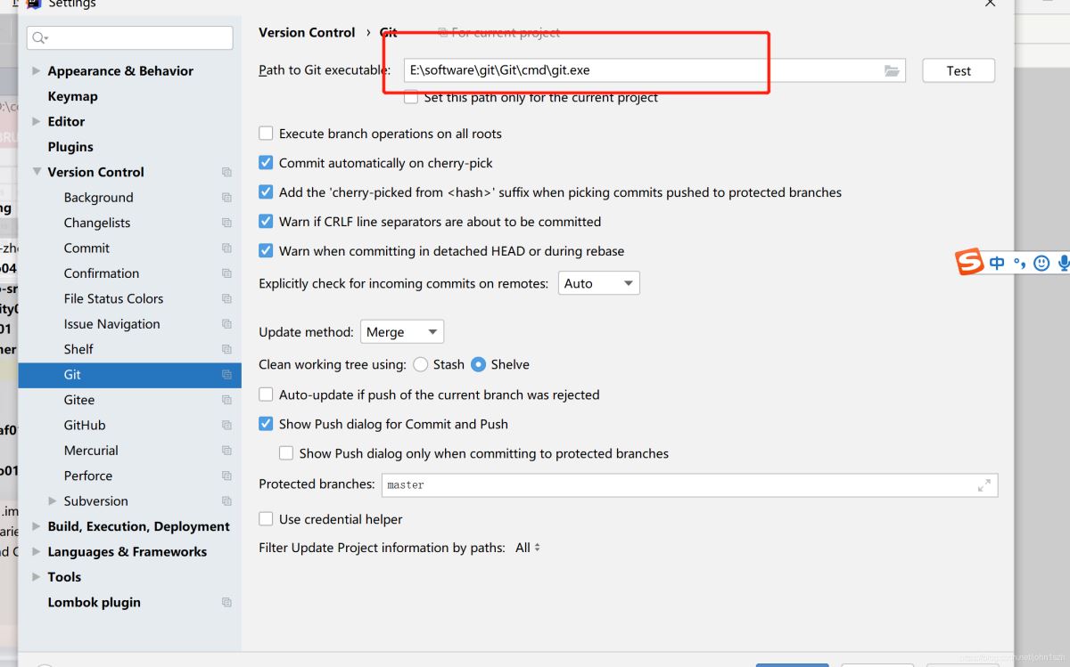This screenshot has width=1070, height=667.
Task: Open the Update method Merge dropdown
Action: click(402, 332)
